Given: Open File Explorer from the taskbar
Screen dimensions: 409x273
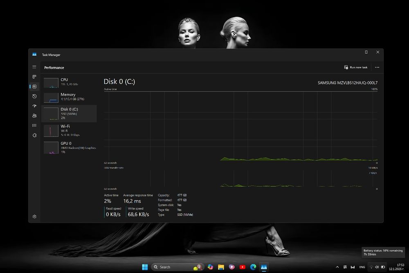Looking at the screenshot, I should point(221,267).
